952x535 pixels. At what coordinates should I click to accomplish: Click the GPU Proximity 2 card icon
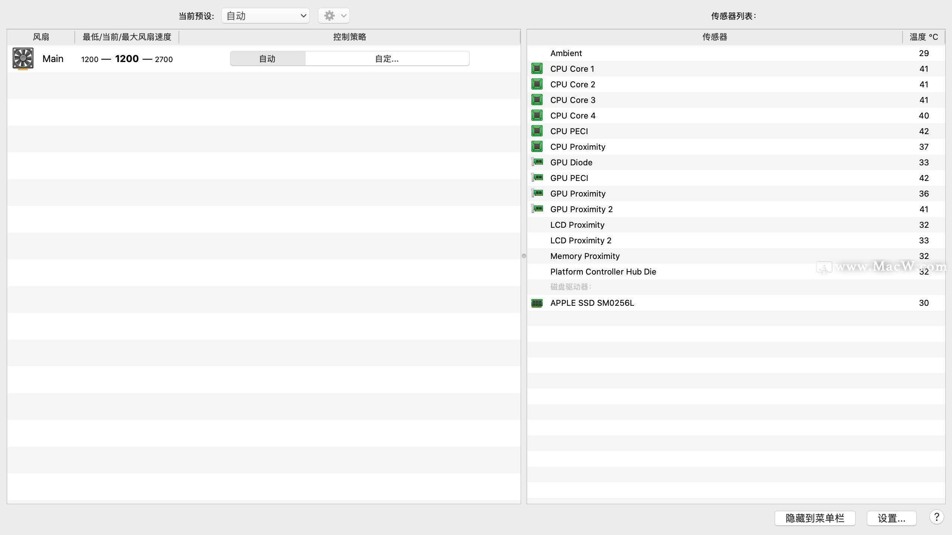[537, 209]
